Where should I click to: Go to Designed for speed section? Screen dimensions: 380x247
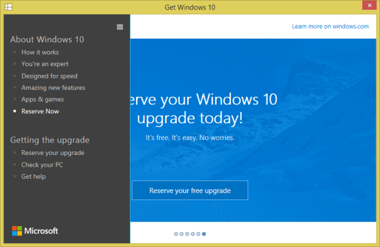49,76
